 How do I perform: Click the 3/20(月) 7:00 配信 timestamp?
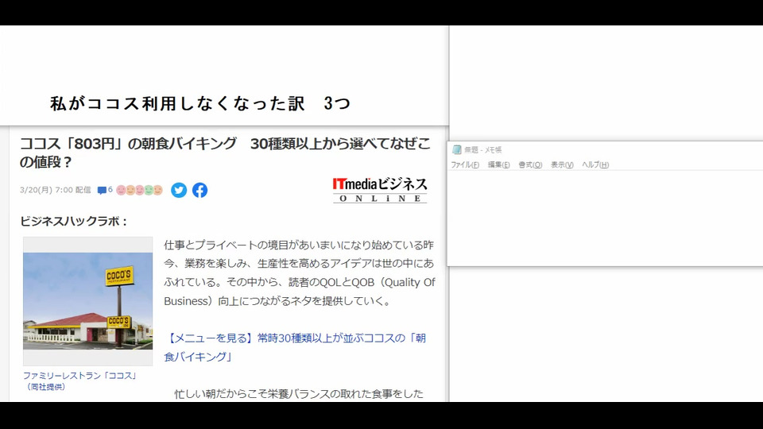pos(56,190)
